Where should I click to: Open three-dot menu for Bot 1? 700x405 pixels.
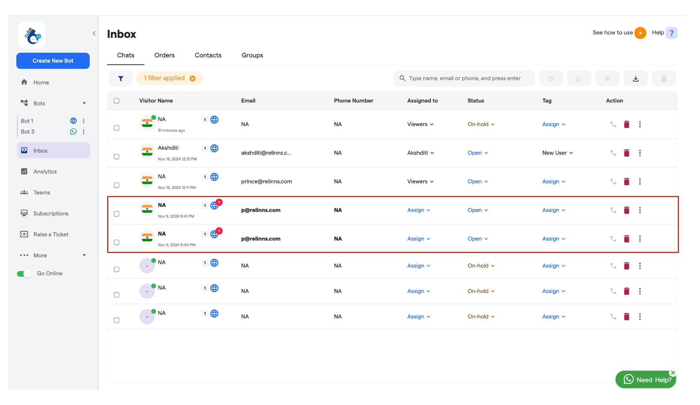point(84,121)
